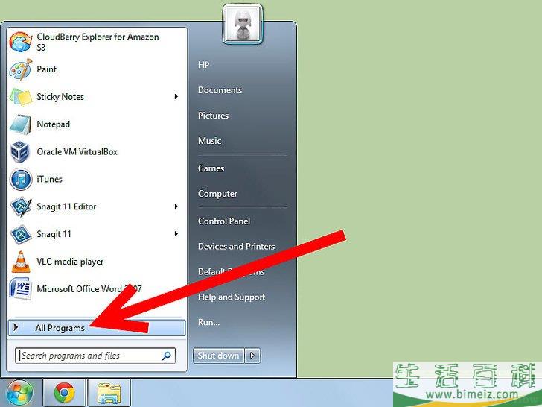Click the Snagit 11 Editor icon
This screenshot has width=542, height=407.
tap(21, 206)
